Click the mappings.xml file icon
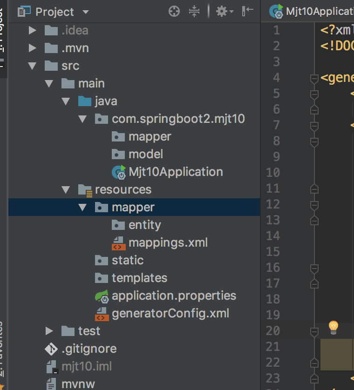 click(x=119, y=242)
